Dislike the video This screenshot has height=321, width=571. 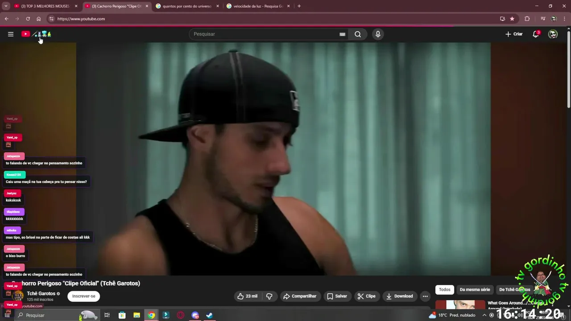pyautogui.click(x=269, y=296)
